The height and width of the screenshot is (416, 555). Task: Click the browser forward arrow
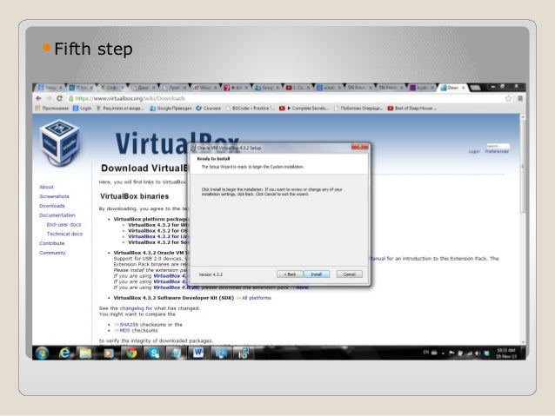click(x=49, y=99)
